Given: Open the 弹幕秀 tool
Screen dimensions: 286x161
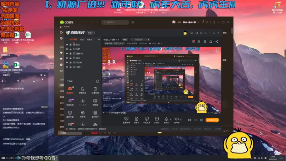Looking at the screenshot, I should tap(83, 114).
